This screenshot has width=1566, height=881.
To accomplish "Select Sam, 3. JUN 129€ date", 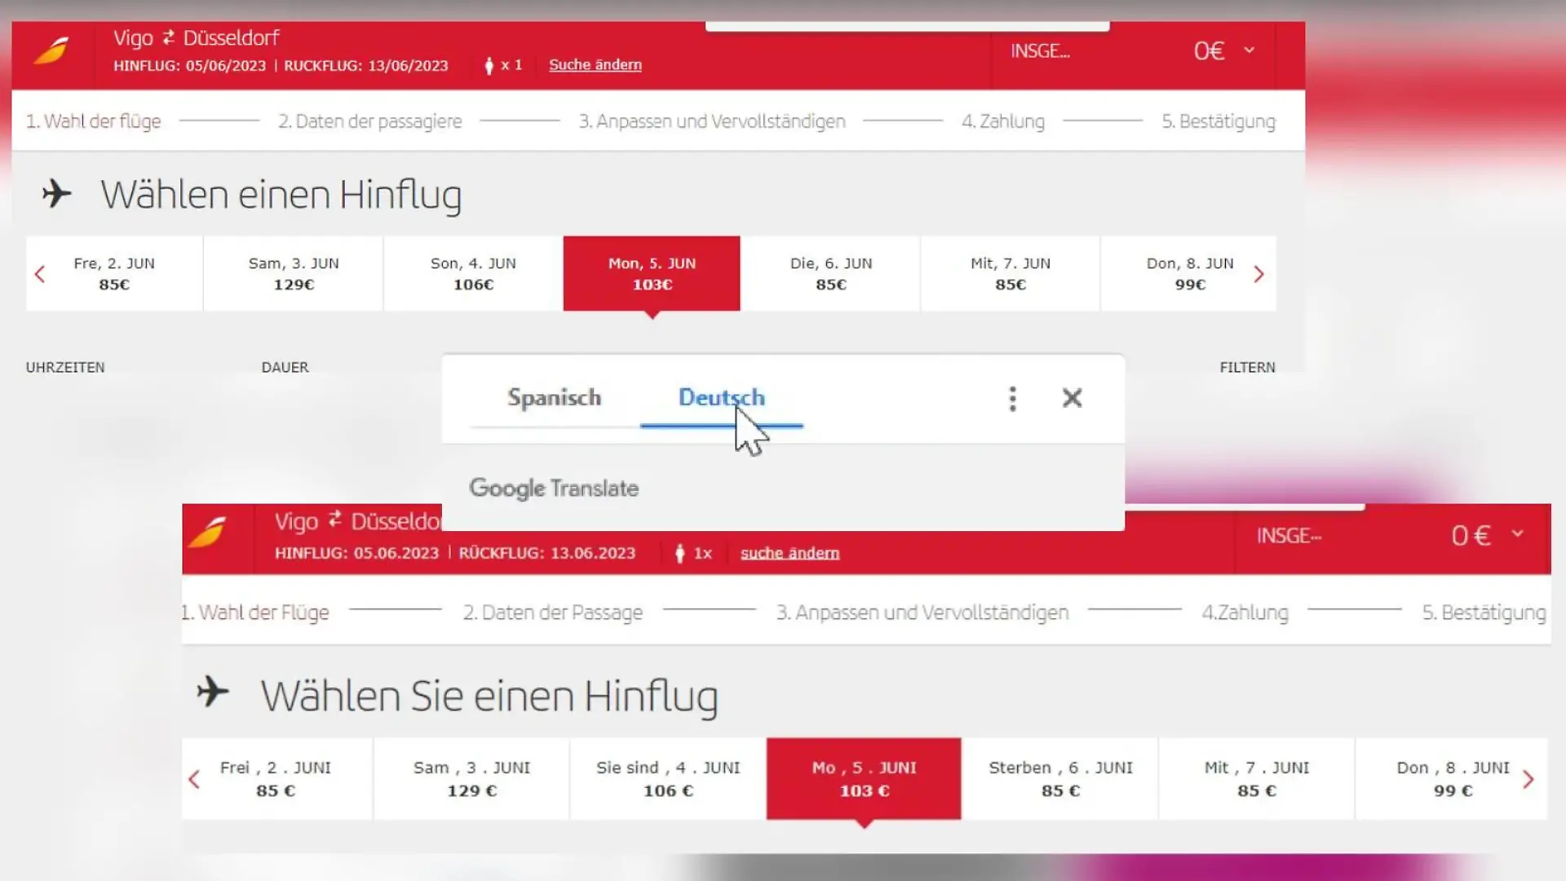I will pyautogui.click(x=294, y=273).
